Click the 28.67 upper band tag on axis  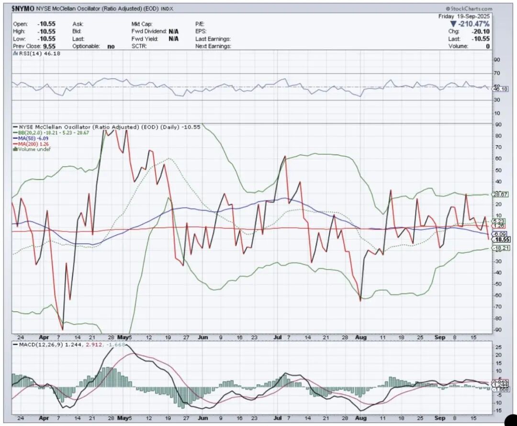pos(501,195)
